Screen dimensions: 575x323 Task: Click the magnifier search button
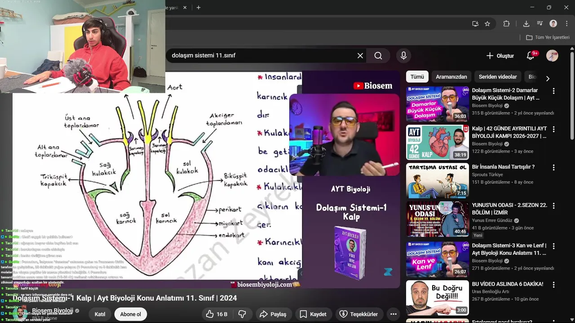tap(378, 56)
